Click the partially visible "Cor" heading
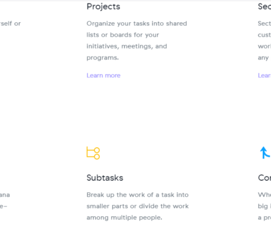271x231 pixels. (265, 178)
